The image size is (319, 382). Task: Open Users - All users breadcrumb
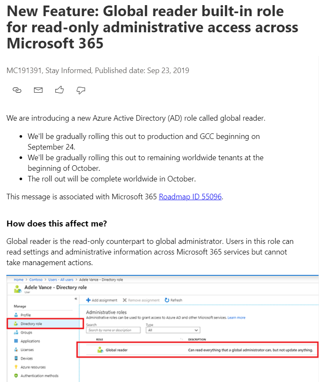61,280
